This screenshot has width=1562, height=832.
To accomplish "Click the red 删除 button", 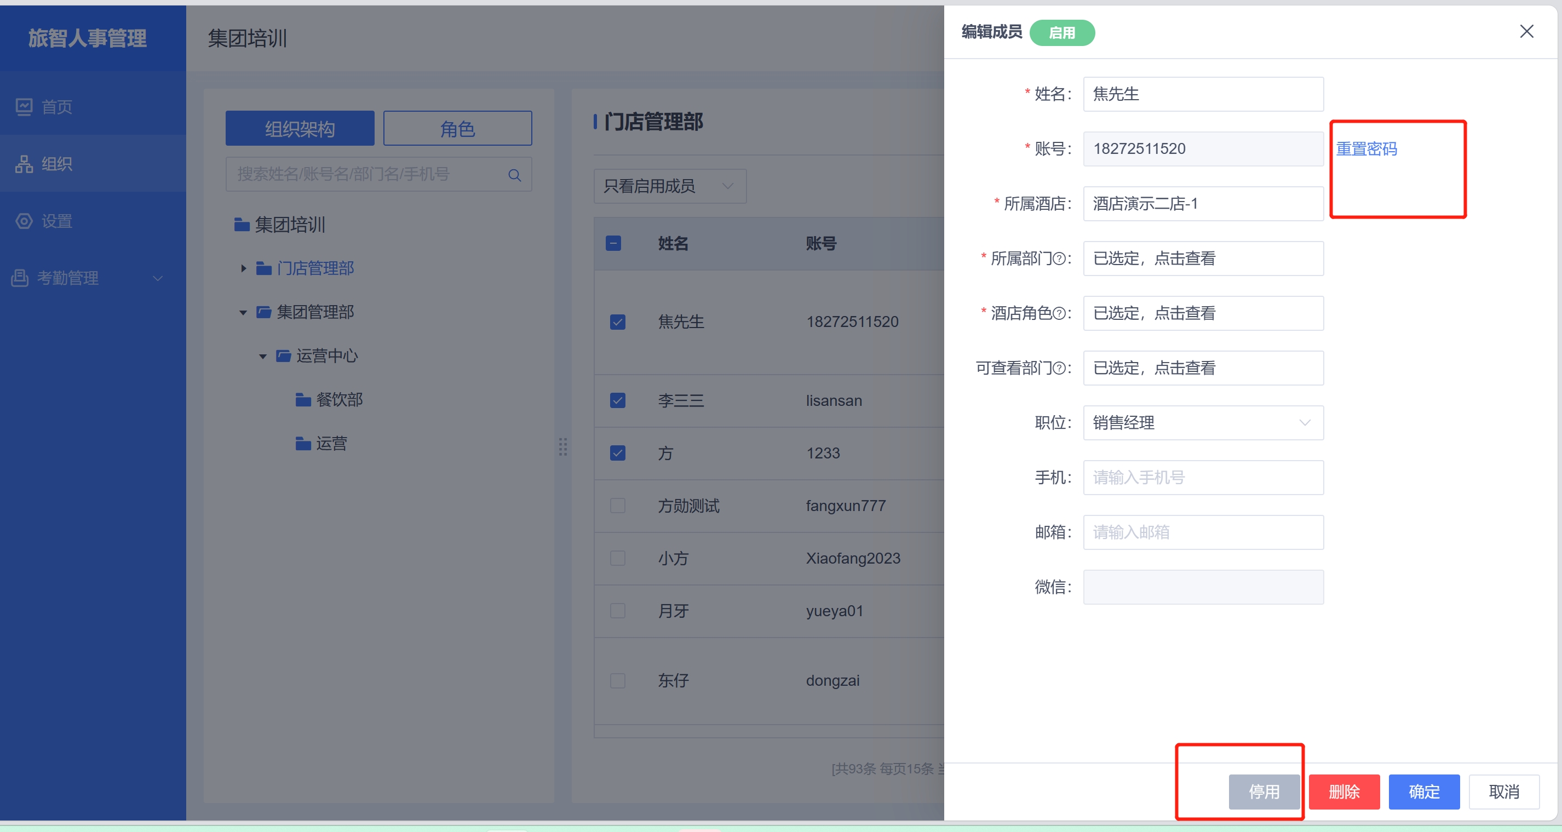I will (x=1345, y=791).
